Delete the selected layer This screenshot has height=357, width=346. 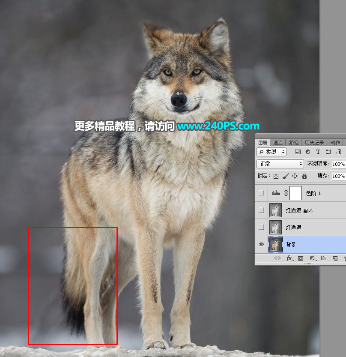pos(344,258)
